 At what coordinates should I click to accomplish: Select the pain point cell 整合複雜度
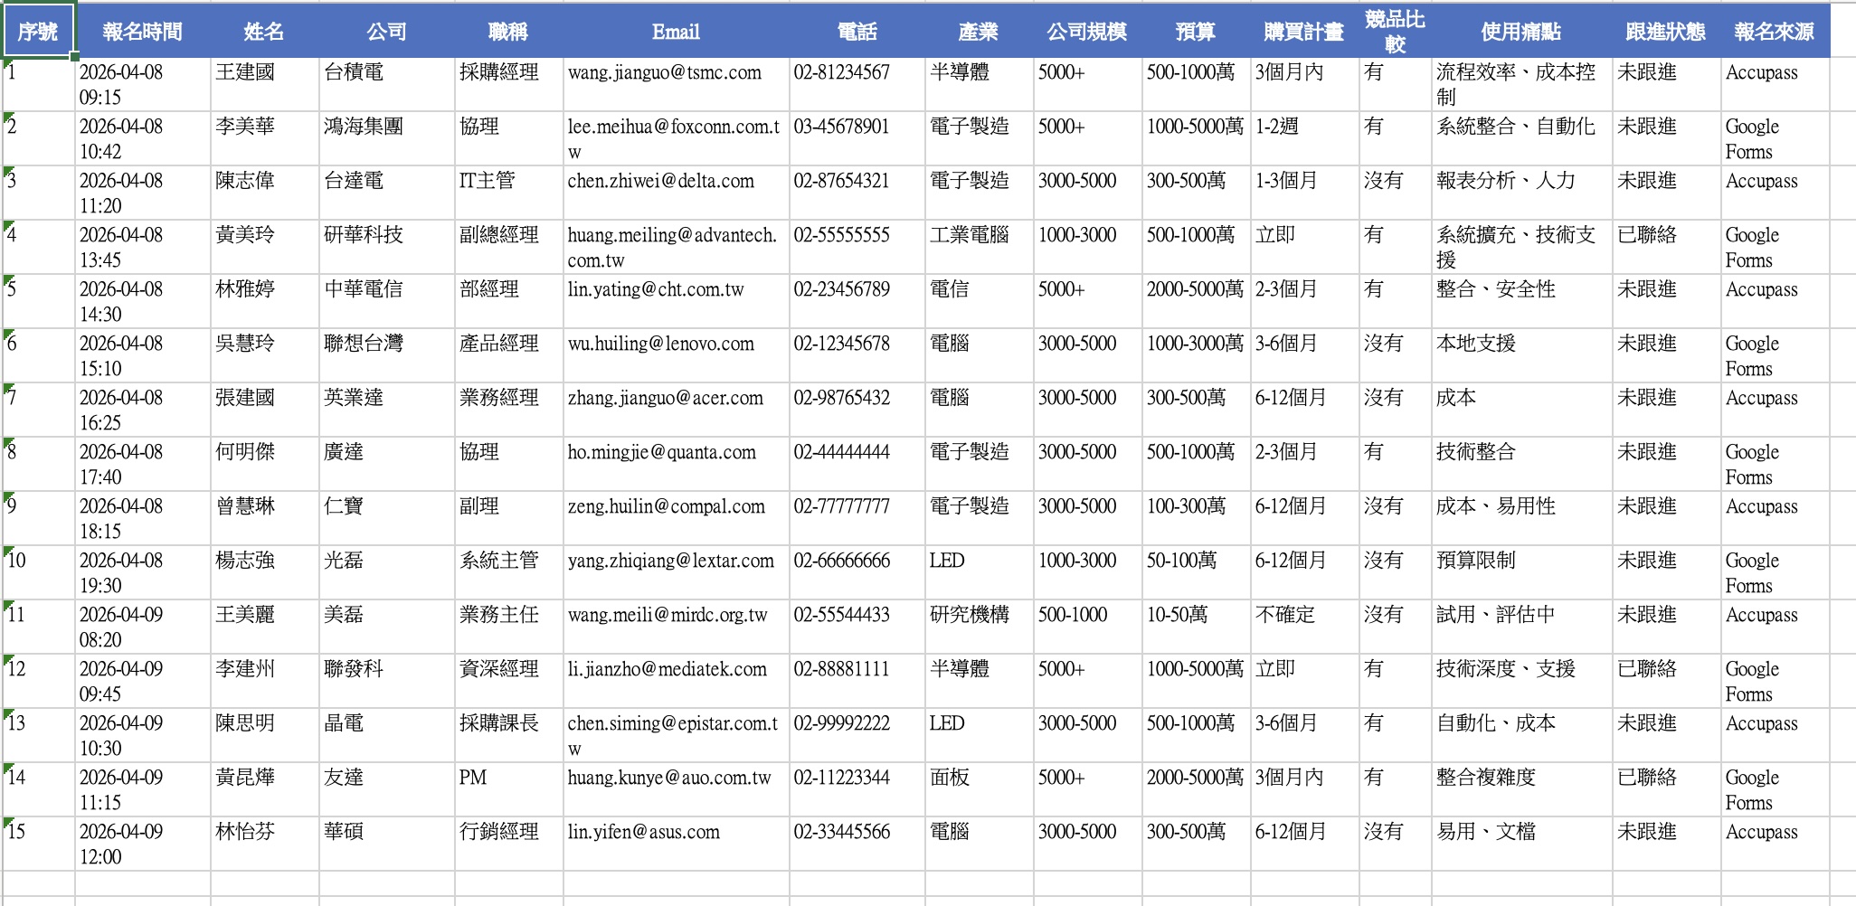(x=1521, y=790)
